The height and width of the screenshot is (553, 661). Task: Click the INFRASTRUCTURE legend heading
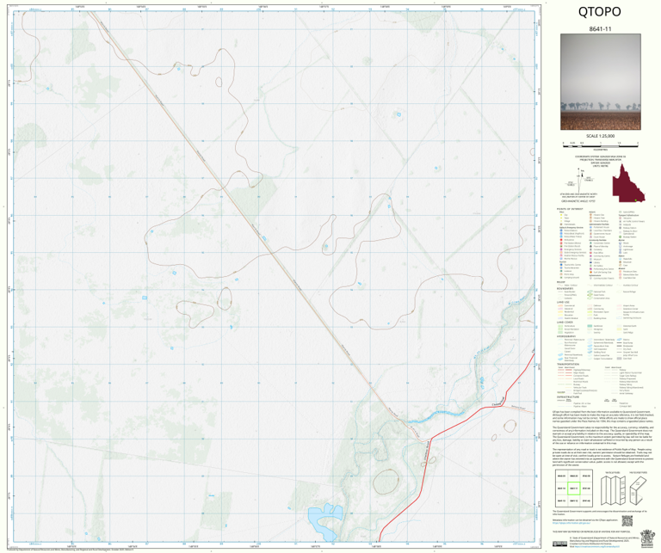point(568,396)
